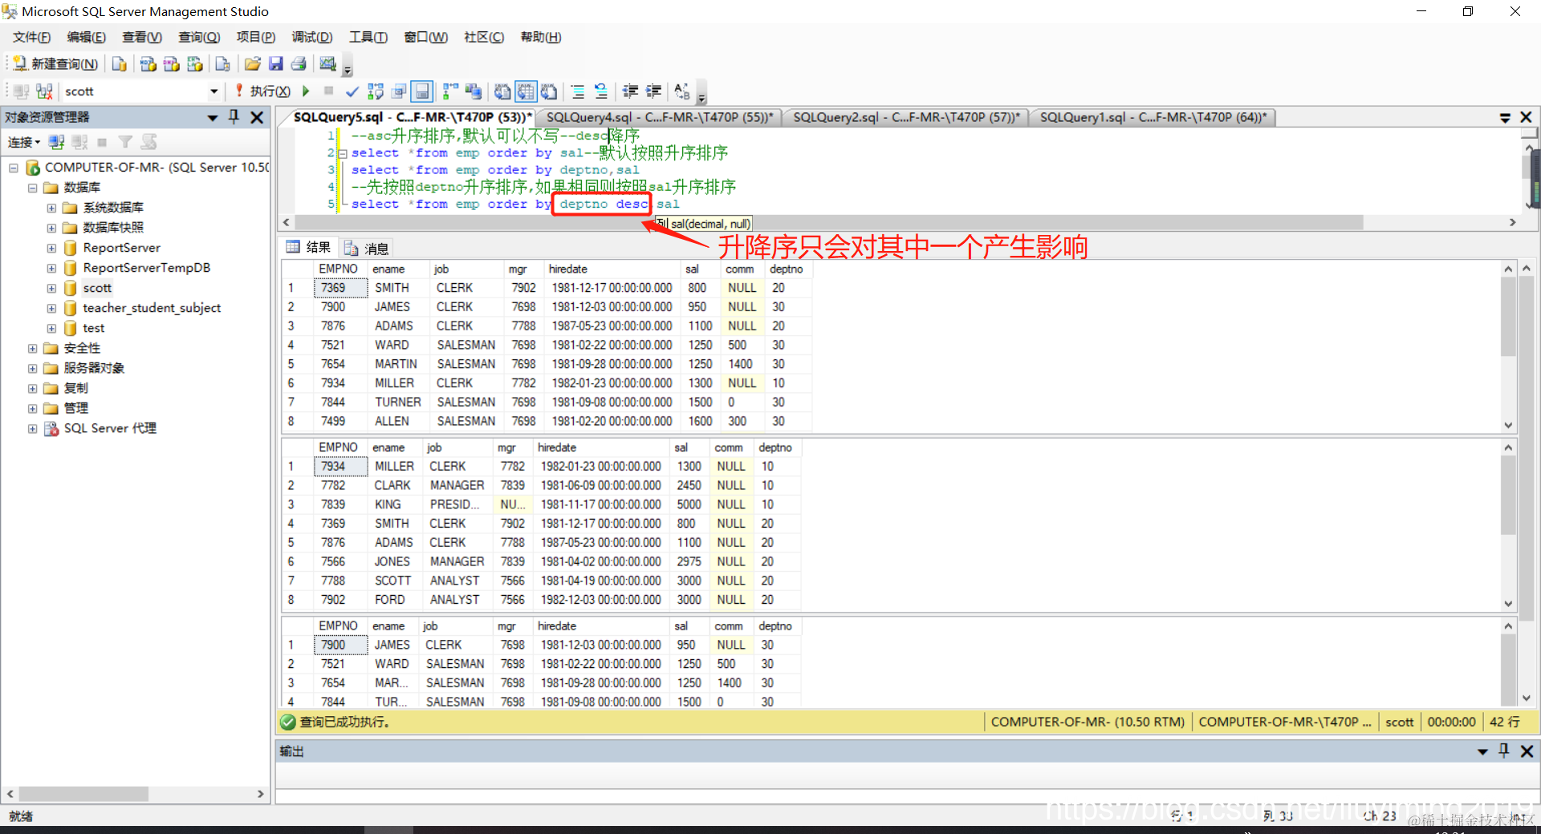The image size is (1541, 834).
Task: Switch to the SQLQuery4.sql tab
Action: click(x=659, y=117)
